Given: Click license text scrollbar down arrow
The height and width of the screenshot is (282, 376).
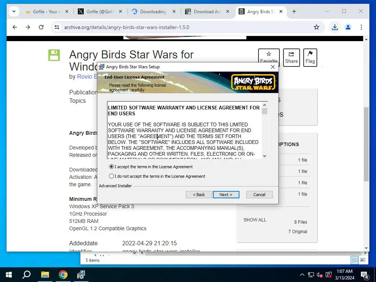Looking at the screenshot, I should (x=264, y=156).
